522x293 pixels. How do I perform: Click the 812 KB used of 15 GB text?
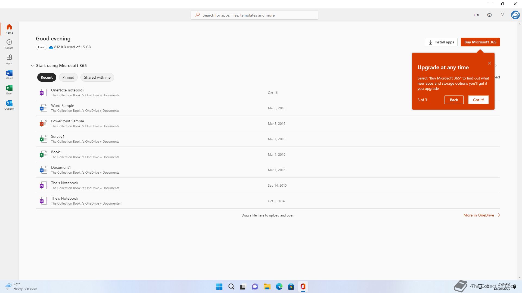(72, 47)
